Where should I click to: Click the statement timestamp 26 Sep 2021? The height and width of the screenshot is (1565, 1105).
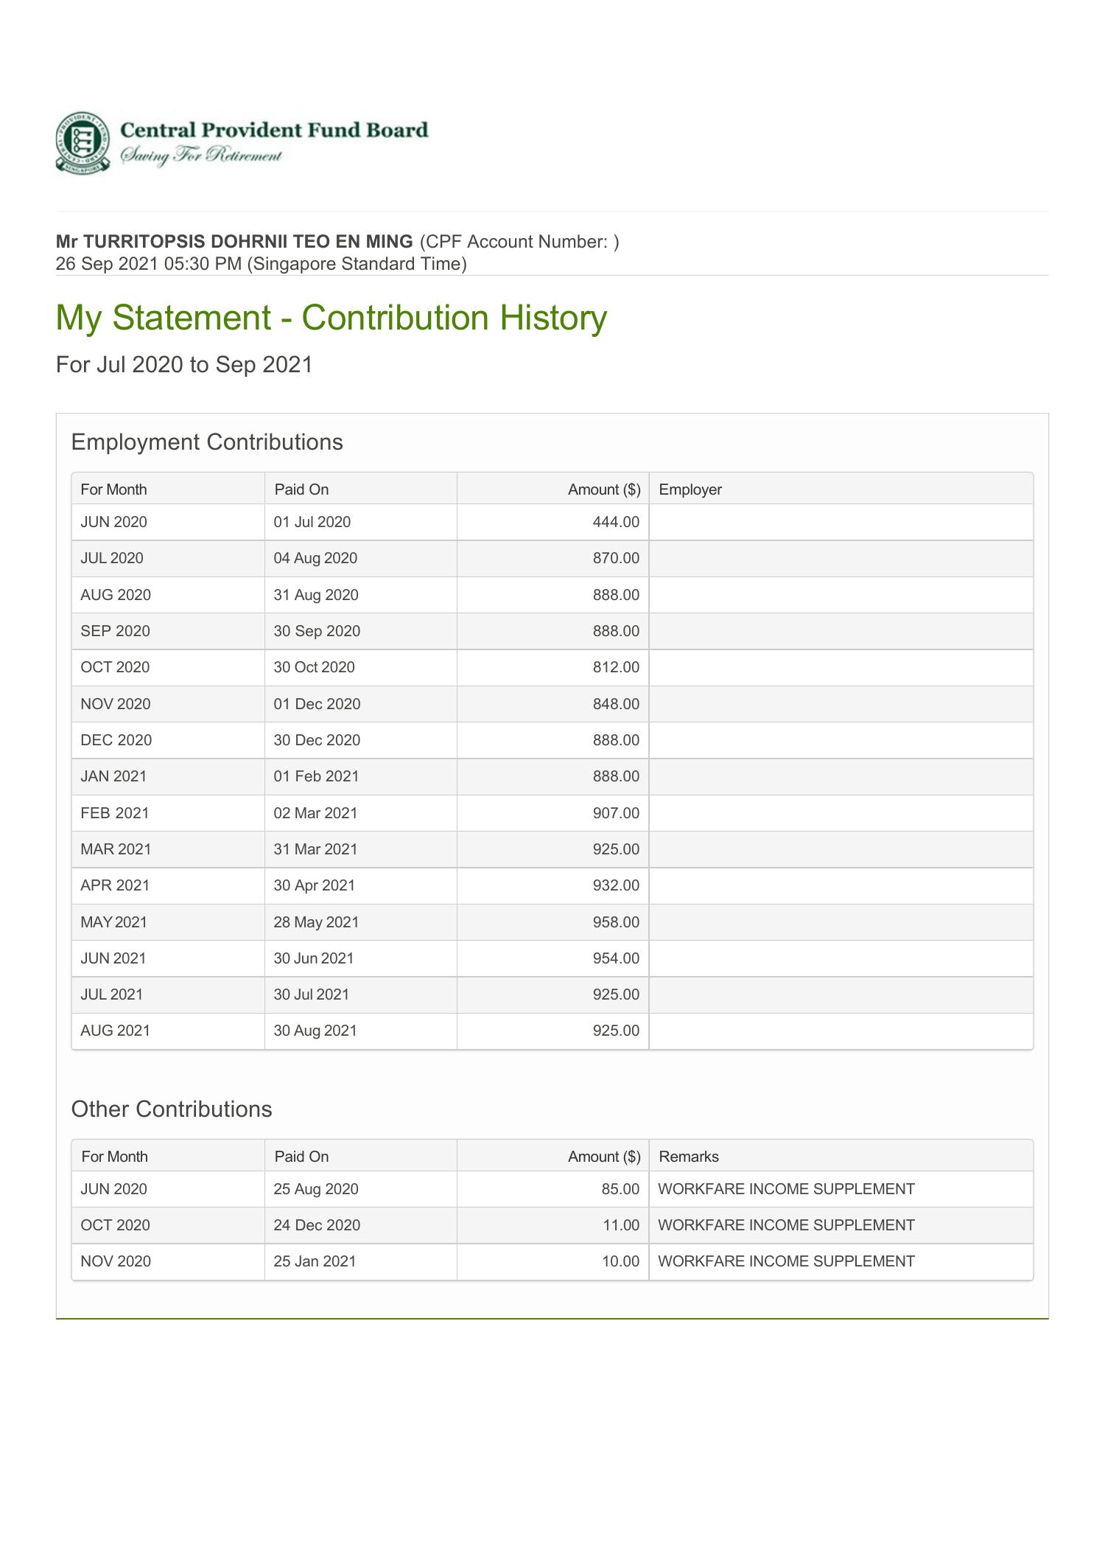(x=107, y=264)
